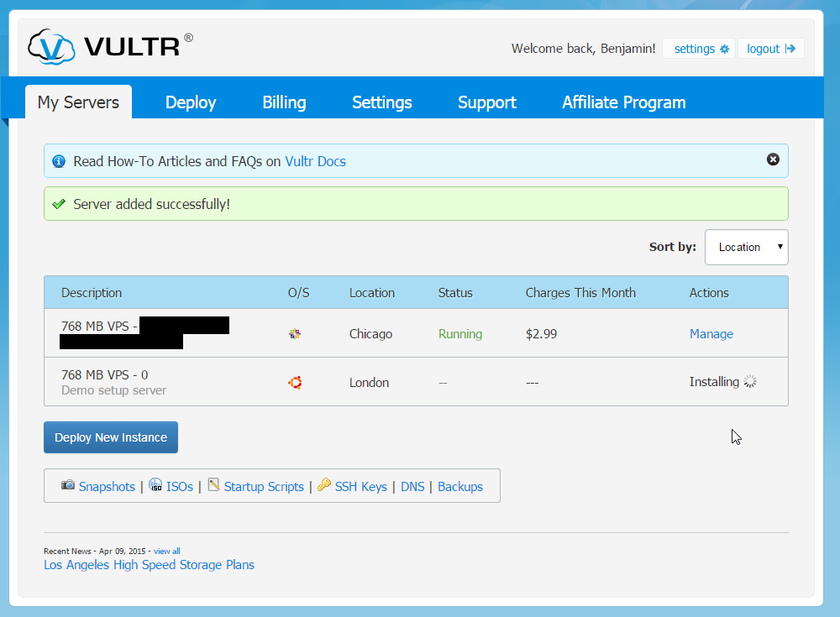The width and height of the screenshot is (840, 617).
Task: Open Los Angeles High Speed Storage Plans
Action: coord(149,565)
